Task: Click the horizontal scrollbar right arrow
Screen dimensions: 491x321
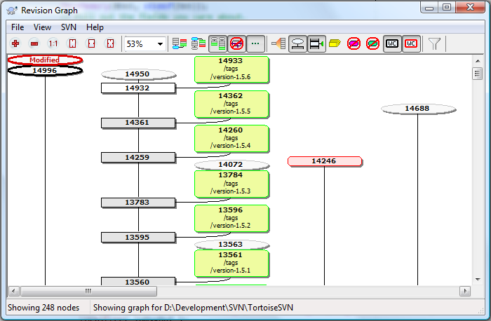Action: (464, 291)
